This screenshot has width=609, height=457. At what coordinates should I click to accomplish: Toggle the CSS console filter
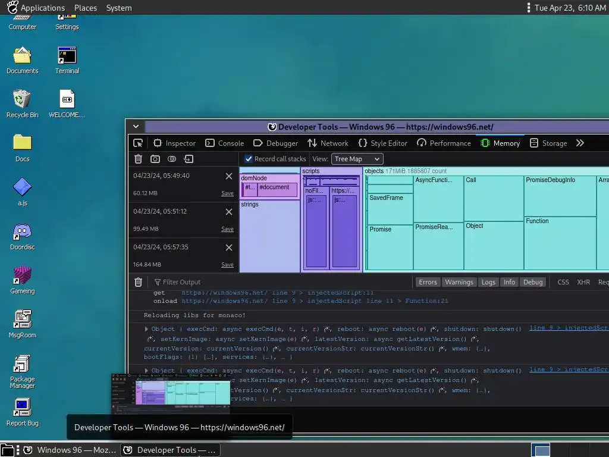[563, 282]
